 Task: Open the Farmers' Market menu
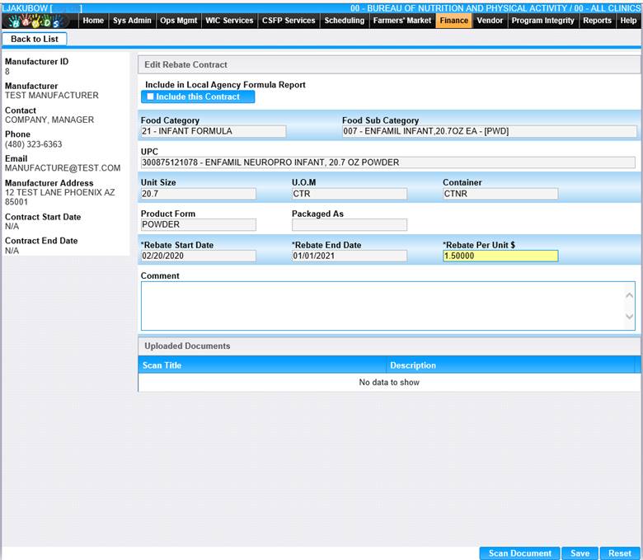[x=402, y=21]
